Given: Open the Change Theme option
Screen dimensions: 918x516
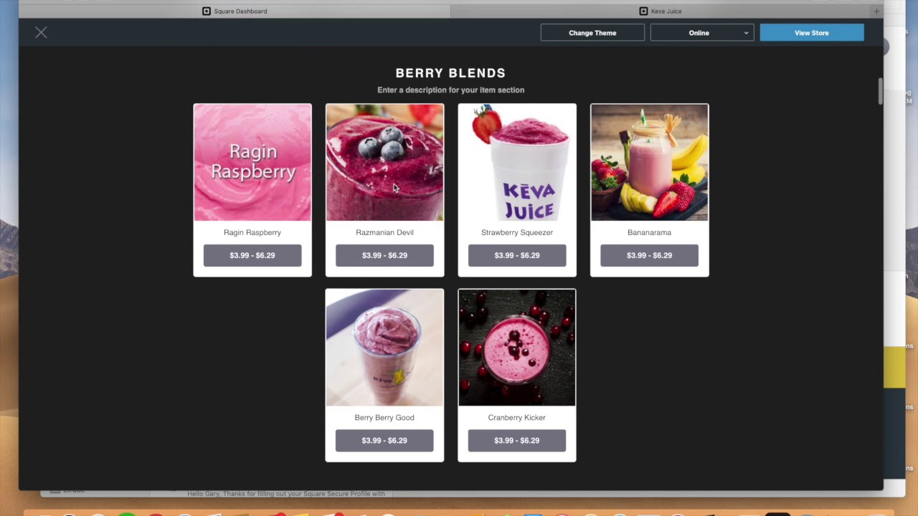Looking at the screenshot, I should pyautogui.click(x=592, y=32).
